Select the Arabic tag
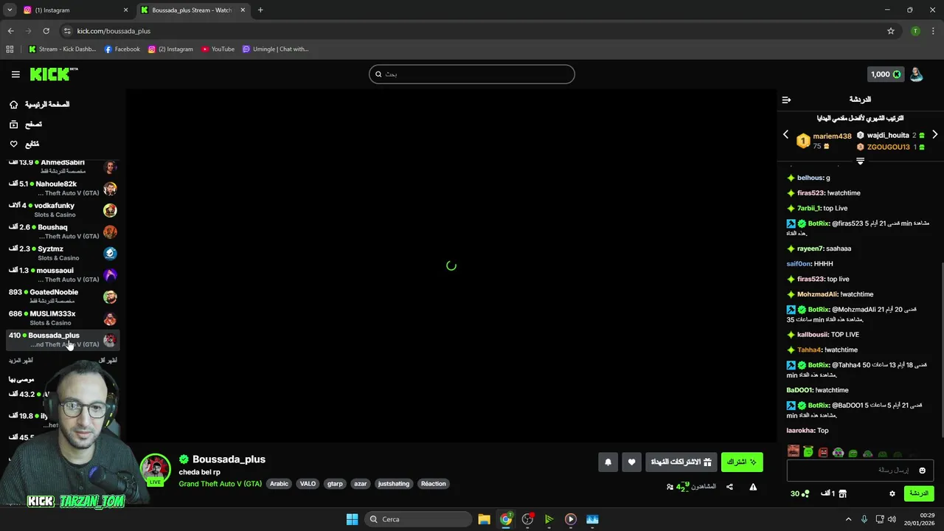This screenshot has height=531, width=944. coord(279,484)
